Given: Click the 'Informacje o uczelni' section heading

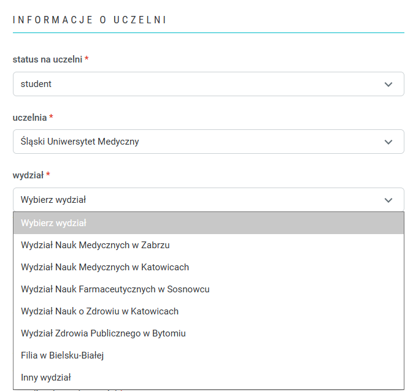Looking at the screenshot, I should (x=90, y=20).
